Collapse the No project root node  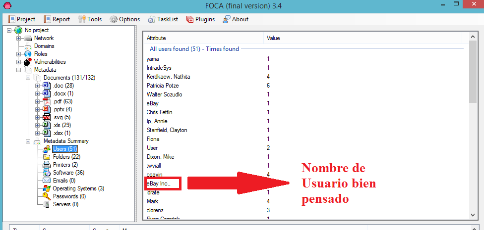pos(9,30)
